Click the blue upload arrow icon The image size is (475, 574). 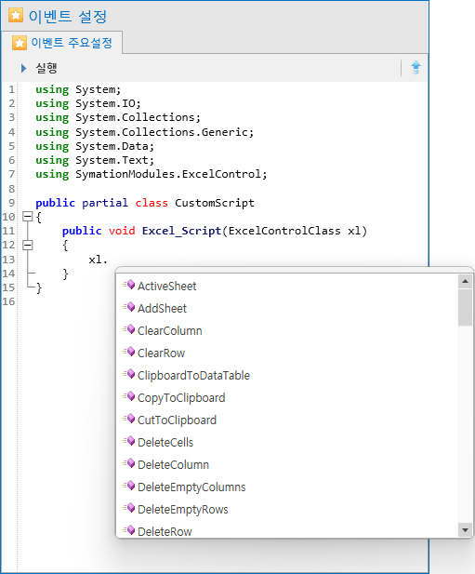(x=416, y=68)
